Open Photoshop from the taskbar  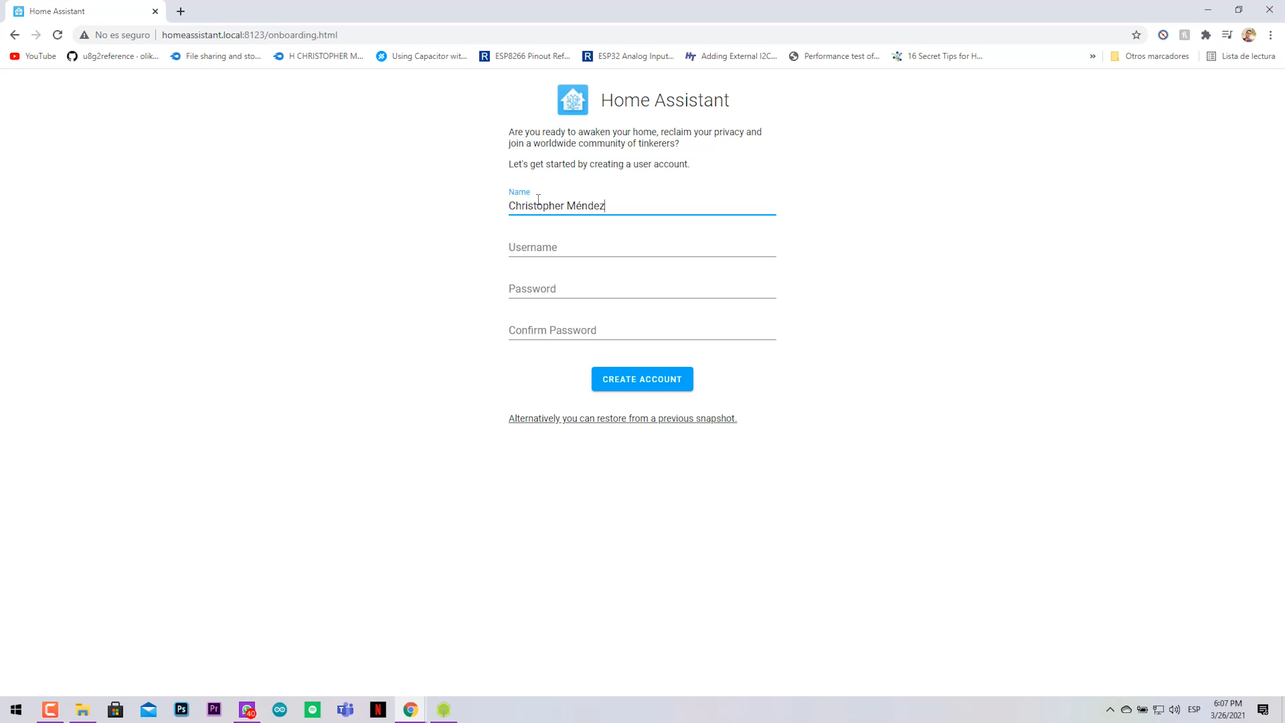(x=181, y=710)
